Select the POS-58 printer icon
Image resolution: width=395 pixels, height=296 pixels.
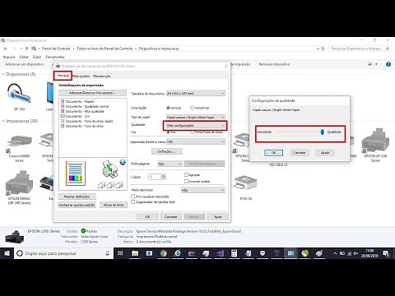click(246, 183)
